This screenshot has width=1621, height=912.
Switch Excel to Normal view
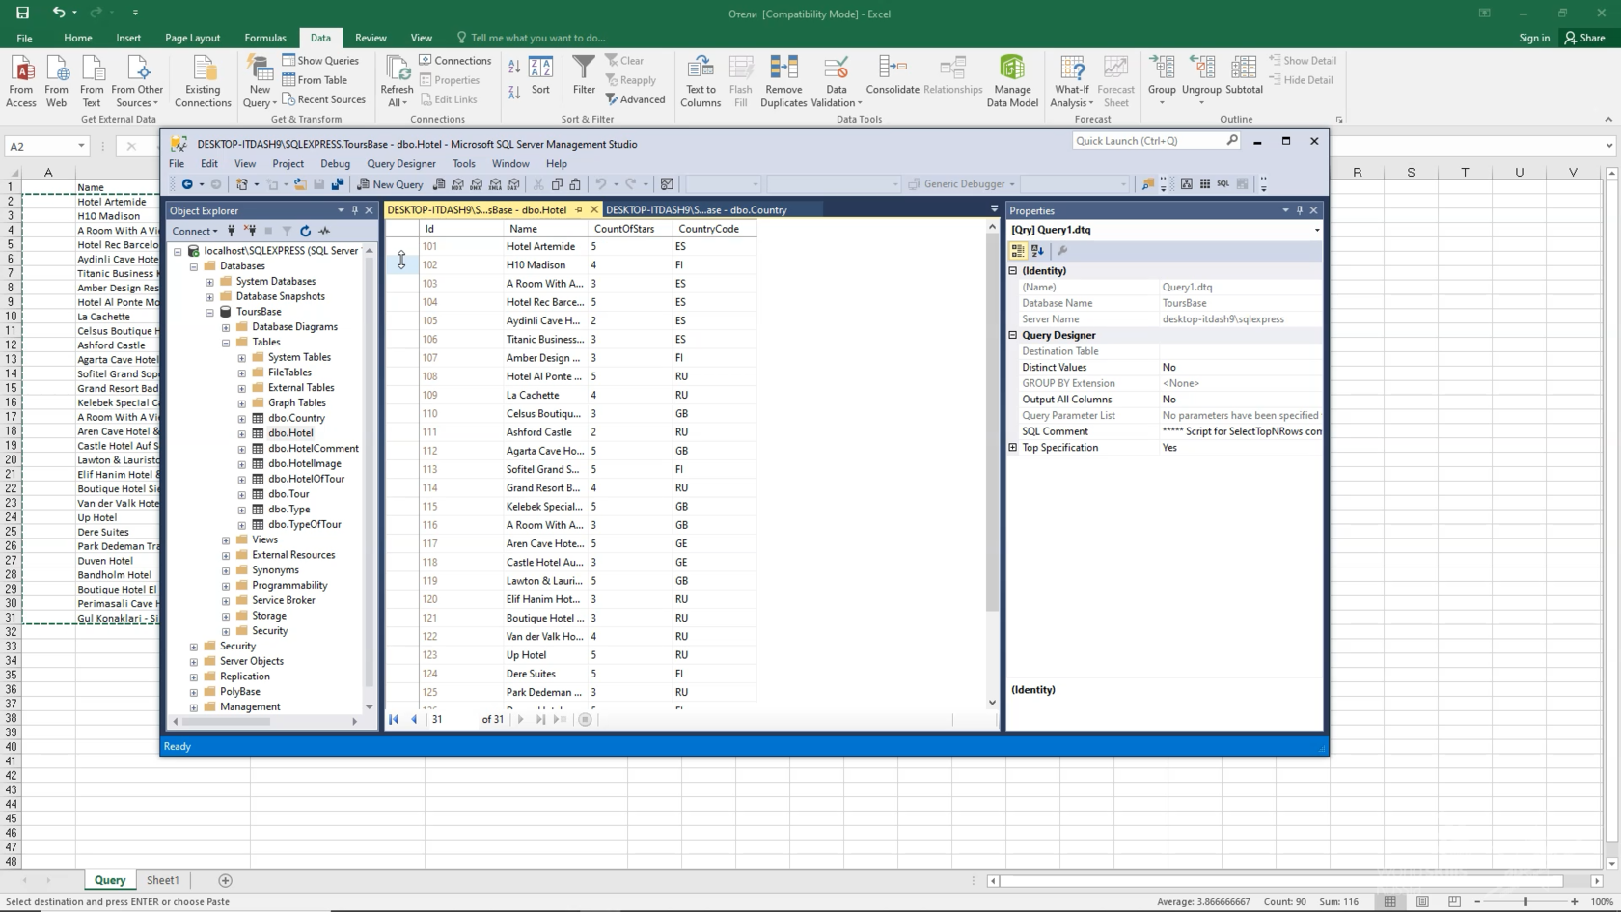coord(1389,901)
